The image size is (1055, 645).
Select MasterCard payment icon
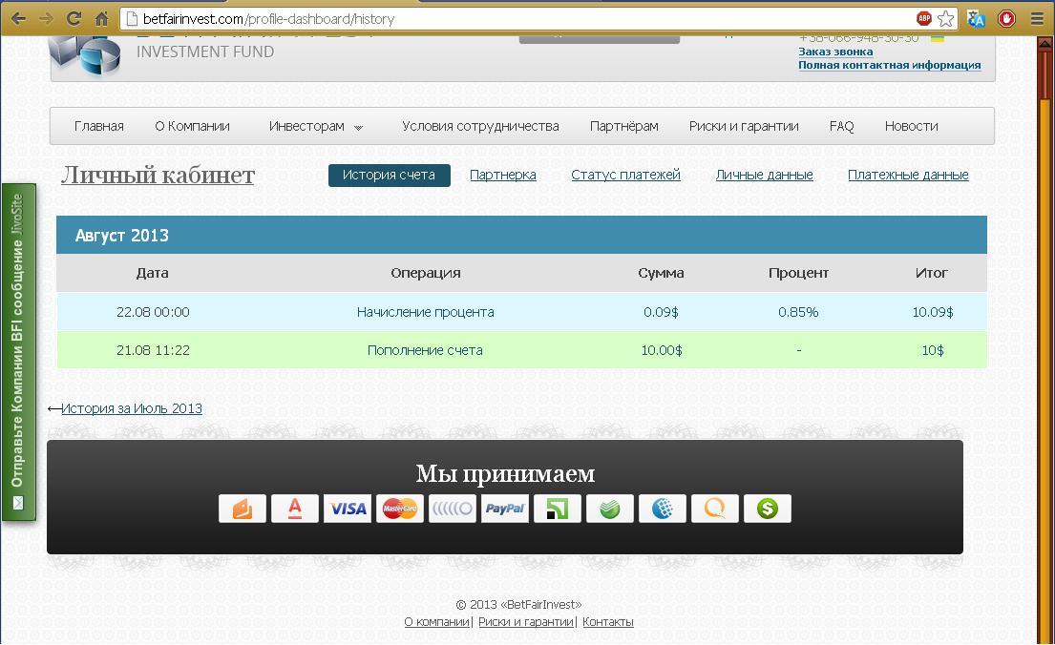pos(400,509)
